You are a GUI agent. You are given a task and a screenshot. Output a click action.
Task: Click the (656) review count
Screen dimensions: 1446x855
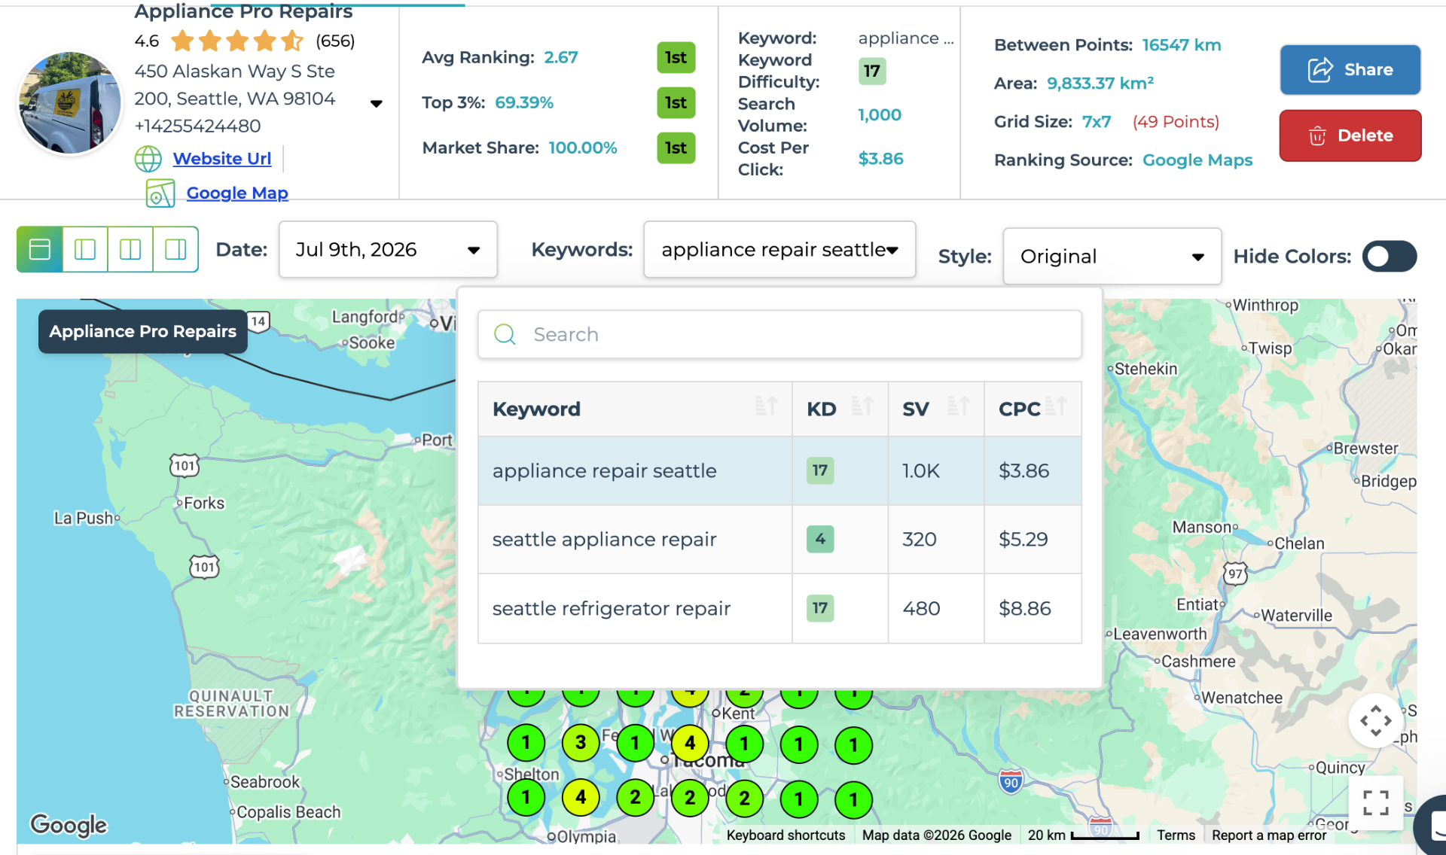click(x=335, y=41)
